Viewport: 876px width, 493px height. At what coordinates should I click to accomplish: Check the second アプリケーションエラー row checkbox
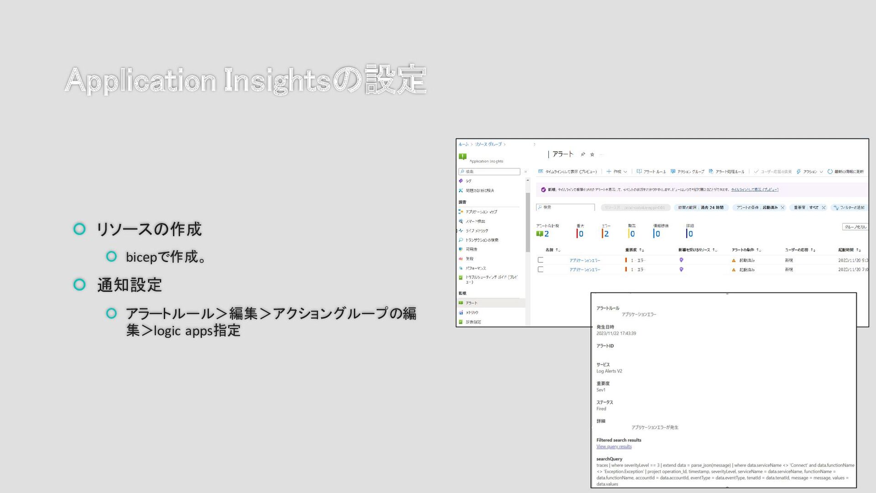[x=541, y=269]
